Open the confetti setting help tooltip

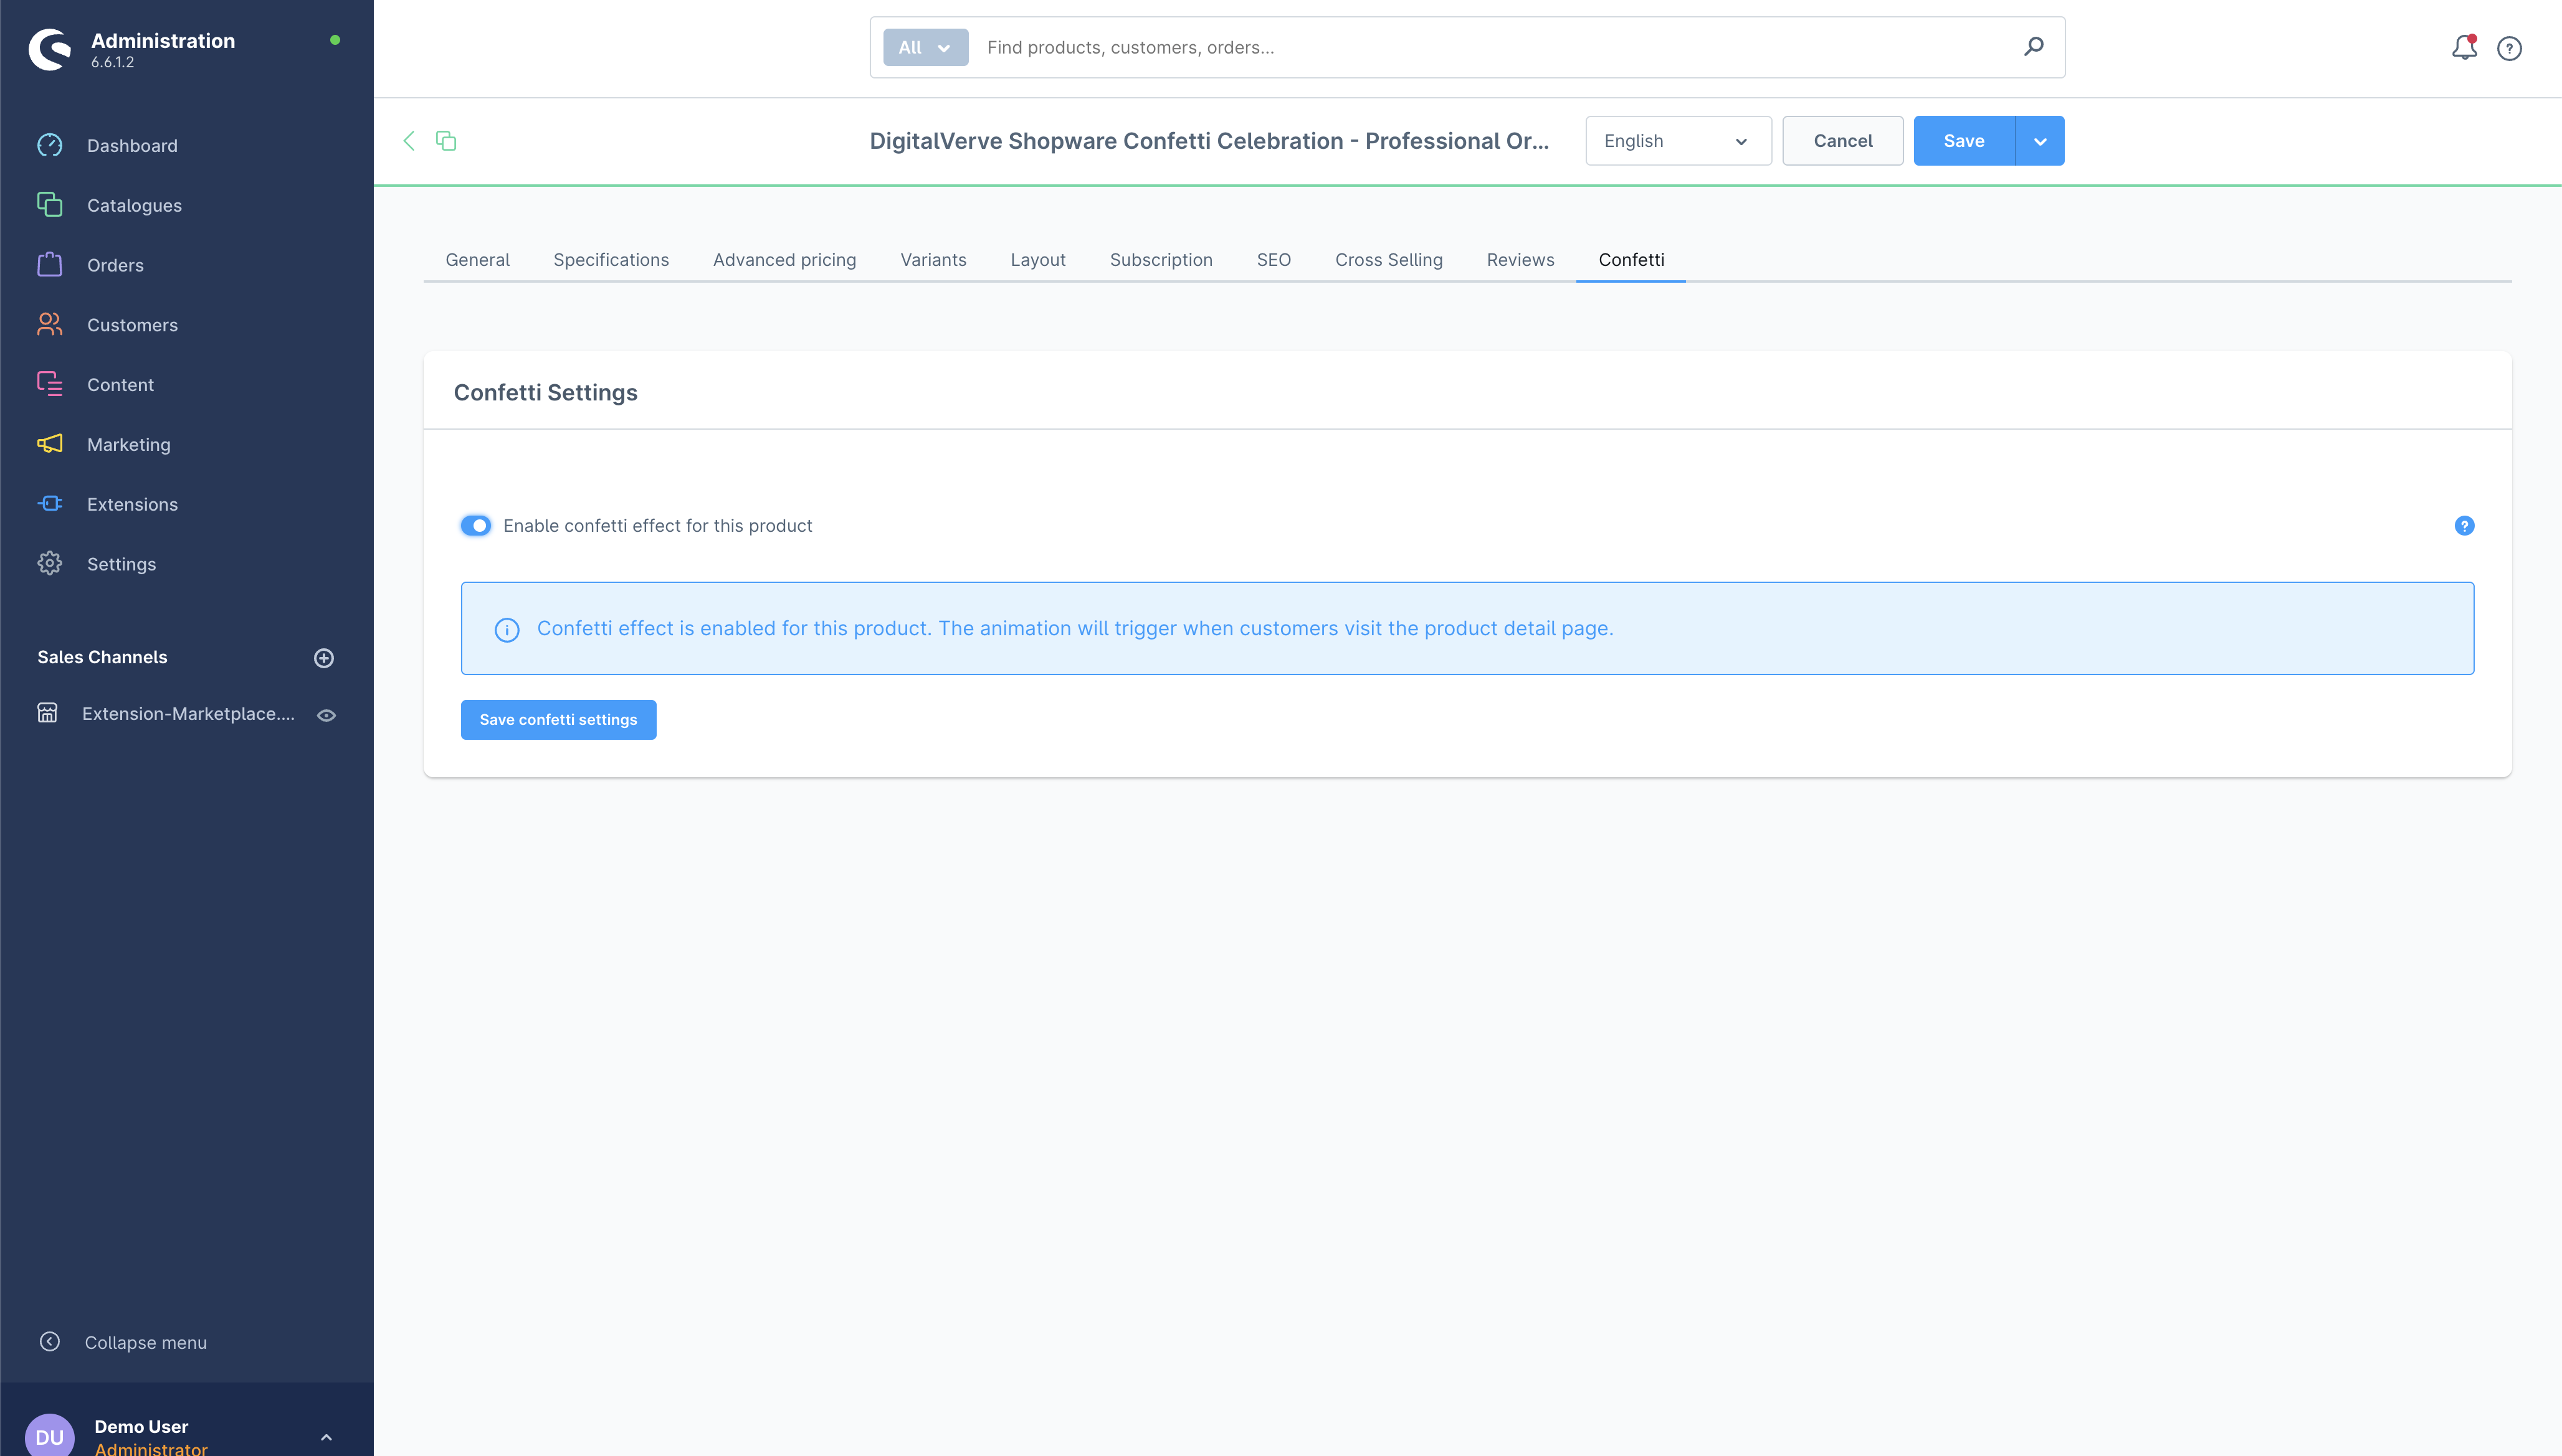pos(2464,526)
